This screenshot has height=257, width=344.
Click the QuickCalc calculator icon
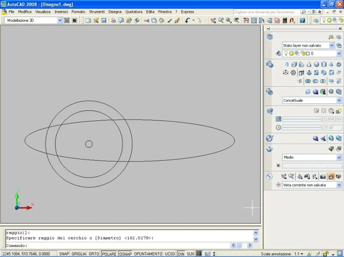click(x=285, y=20)
